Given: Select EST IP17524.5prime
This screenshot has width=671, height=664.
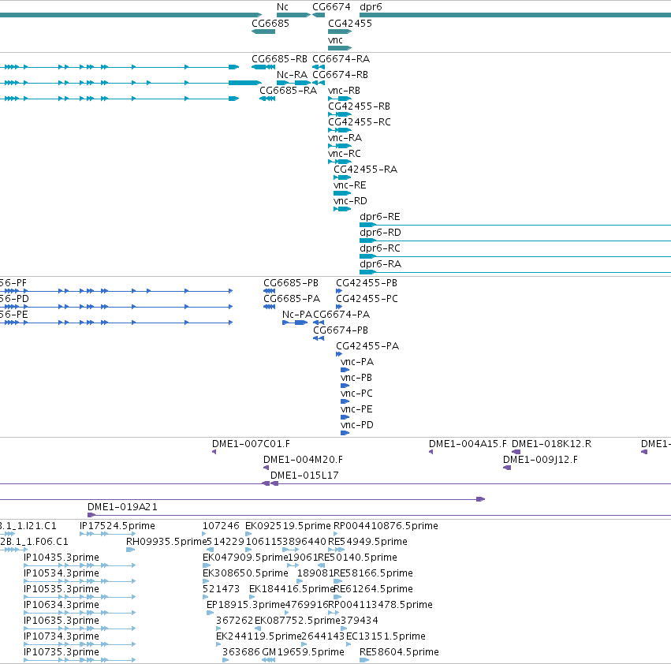Looking at the screenshot, I should tap(117, 526).
